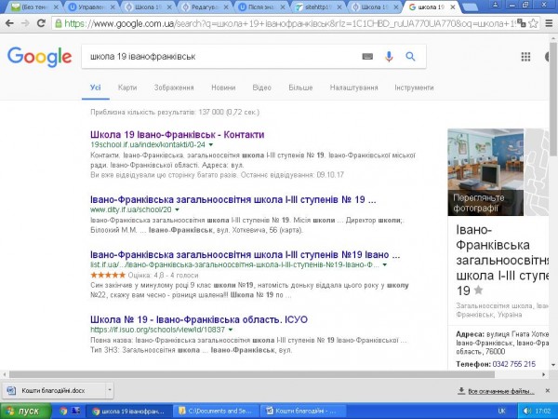This screenshot has height=419, width=558.
Task: Click the browser address bar URL
Action: tap(290, 23)
